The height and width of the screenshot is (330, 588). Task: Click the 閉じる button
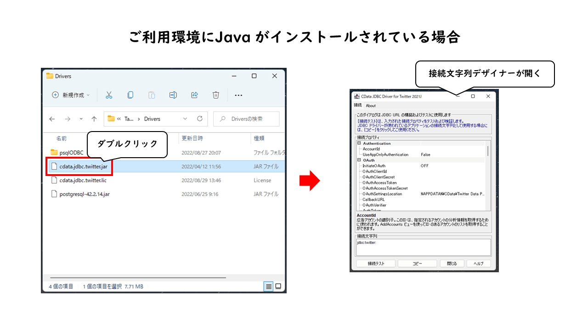tap(452, 264)
